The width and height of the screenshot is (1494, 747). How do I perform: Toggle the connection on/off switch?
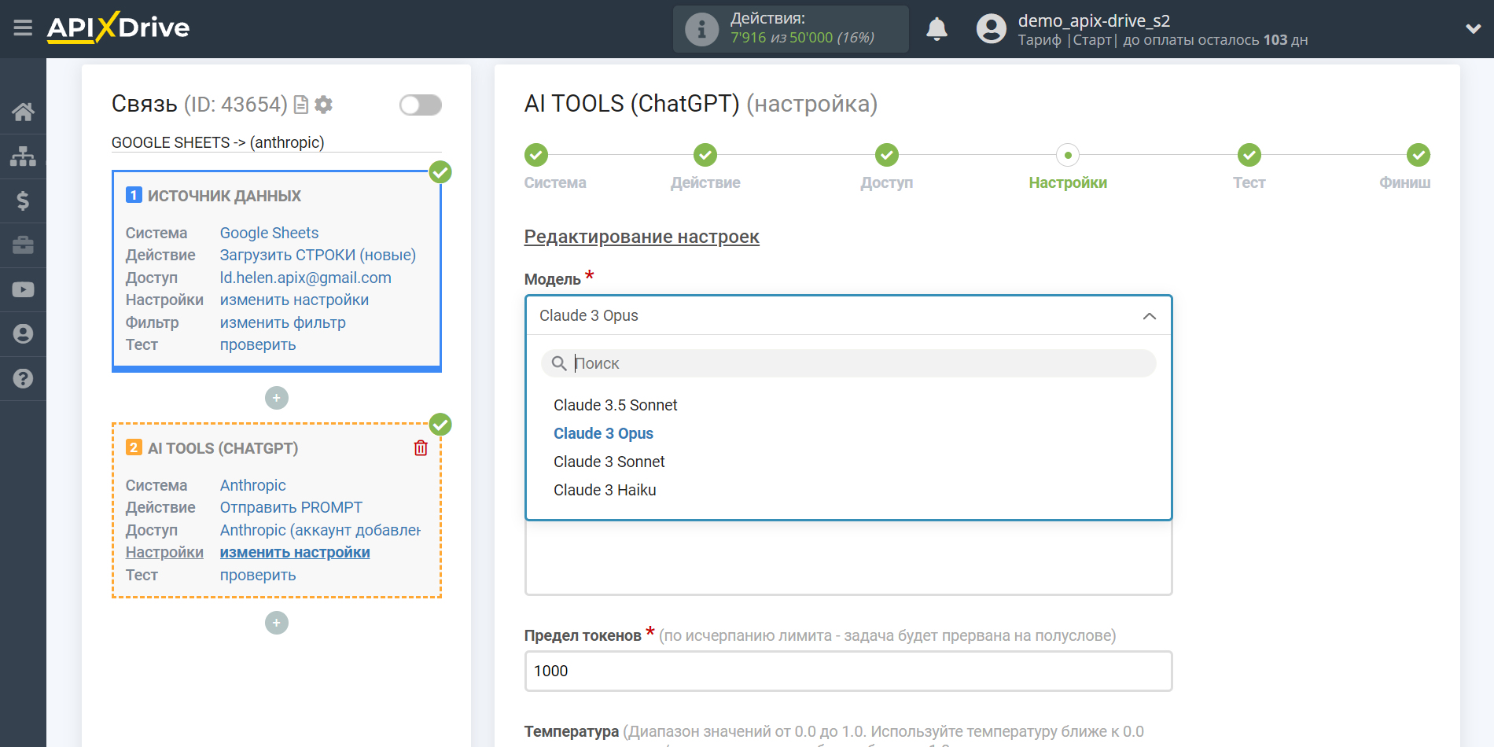420,105
